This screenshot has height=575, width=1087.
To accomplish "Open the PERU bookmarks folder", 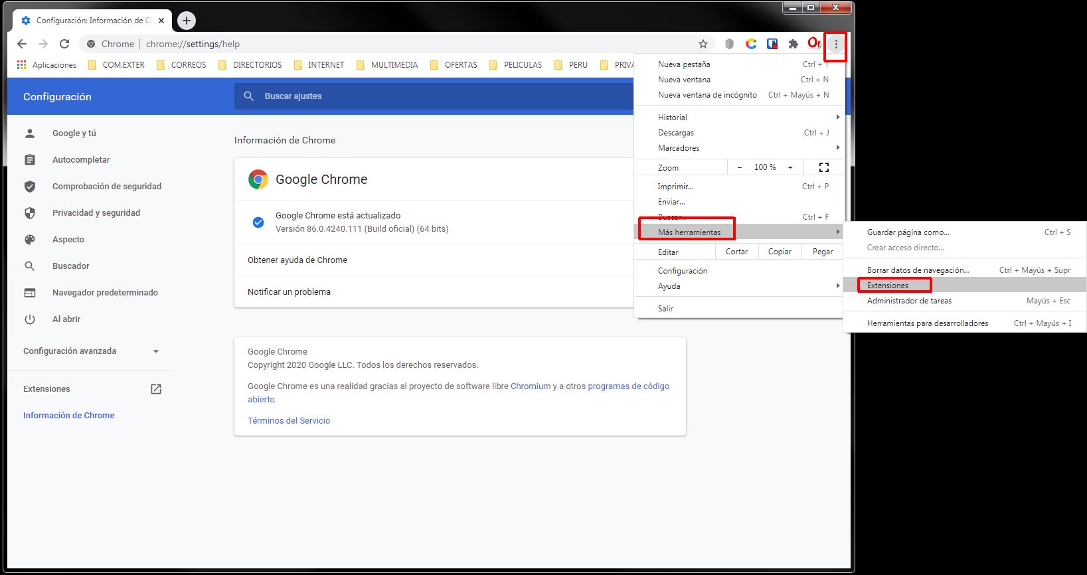I will (571, 65).
